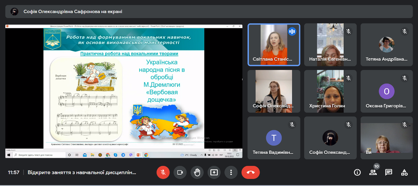Toggle the camera button in call controls
This screenshot has width=418, height=186.
pos(180,172)
